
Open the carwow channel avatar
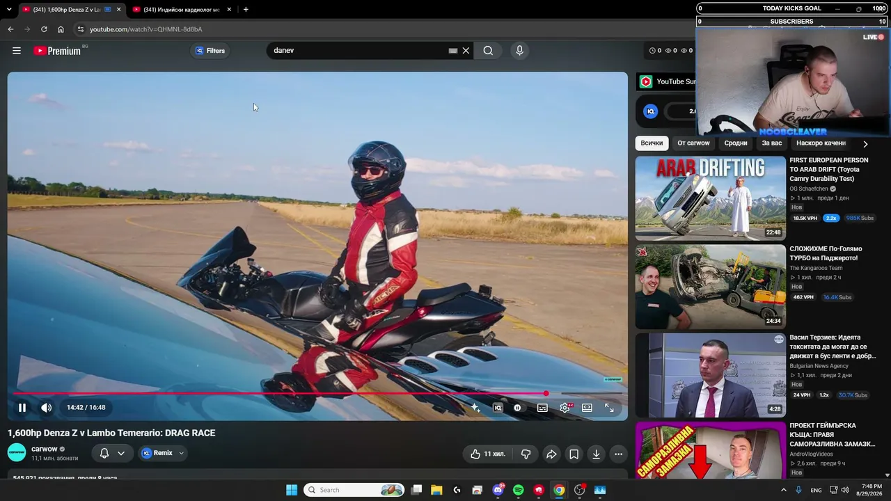17,453
